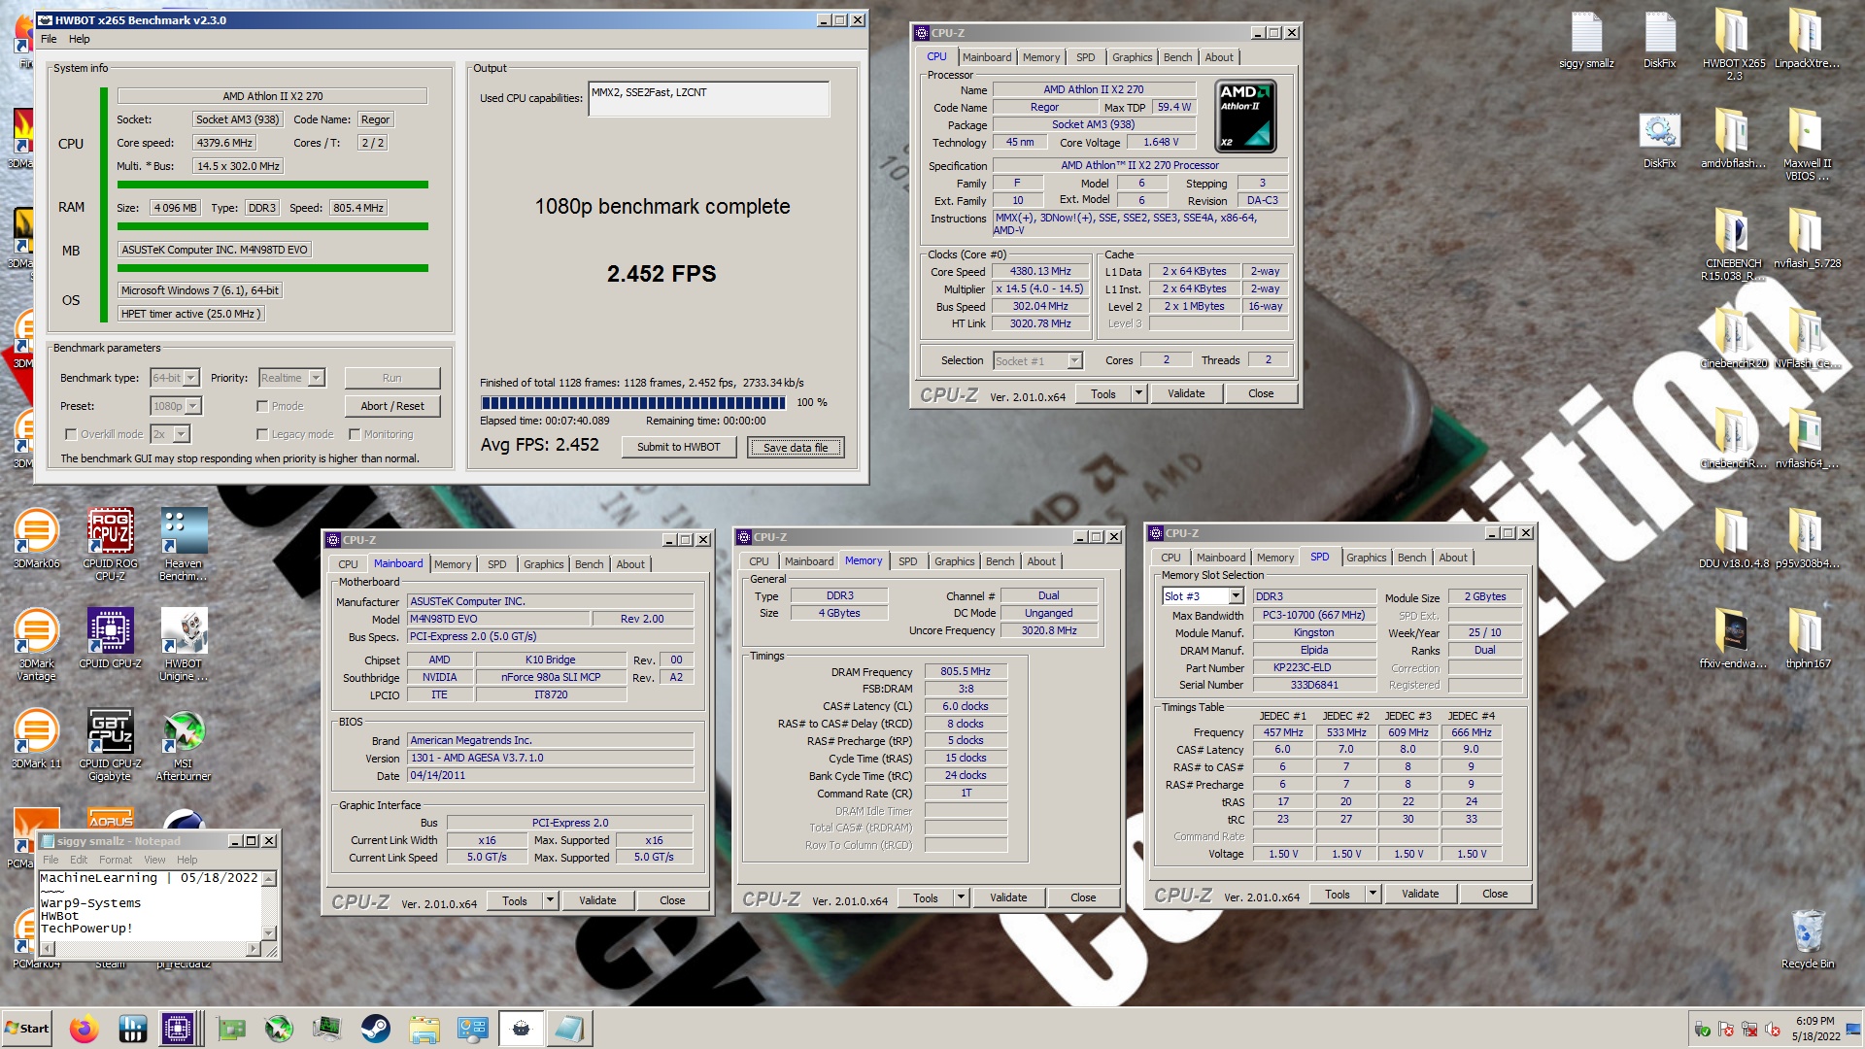Open Tools button in Memory tab window
Image resolution: width=1865 pixels, height=1049 pixels.
click(926, 897)
